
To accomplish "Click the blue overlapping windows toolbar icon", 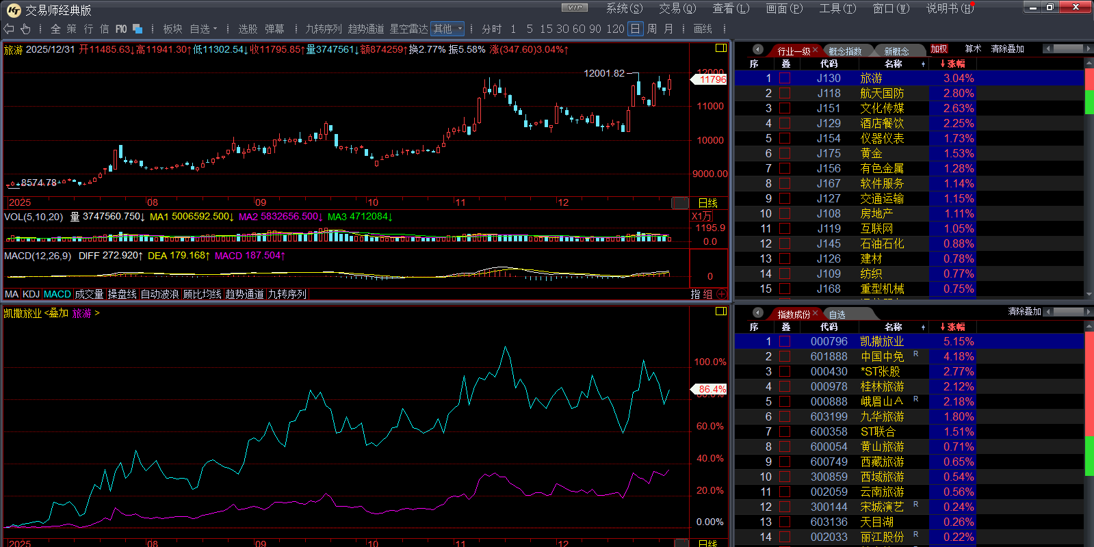I will click(x=138, y=29).
